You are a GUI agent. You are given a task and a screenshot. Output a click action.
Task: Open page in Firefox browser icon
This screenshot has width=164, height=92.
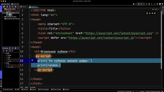coord(152,13)
